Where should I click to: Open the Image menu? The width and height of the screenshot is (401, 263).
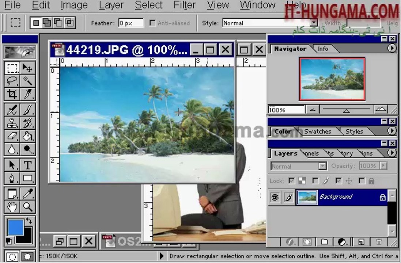[74, 5]
